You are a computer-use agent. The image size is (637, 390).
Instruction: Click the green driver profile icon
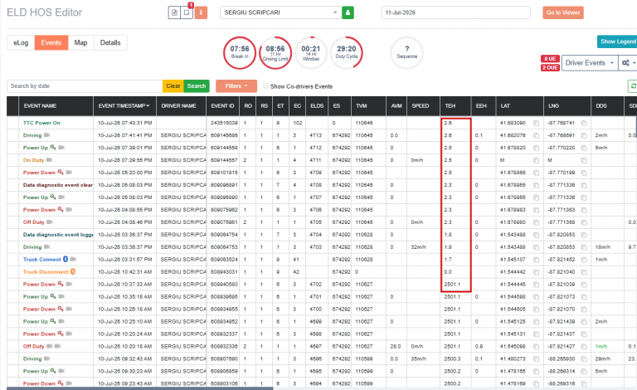(x=348, y=12)
